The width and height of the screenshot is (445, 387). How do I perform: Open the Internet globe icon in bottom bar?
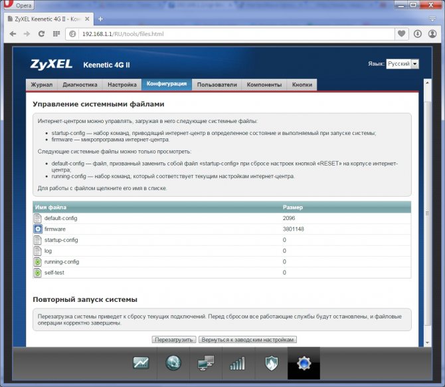[173, 363]
